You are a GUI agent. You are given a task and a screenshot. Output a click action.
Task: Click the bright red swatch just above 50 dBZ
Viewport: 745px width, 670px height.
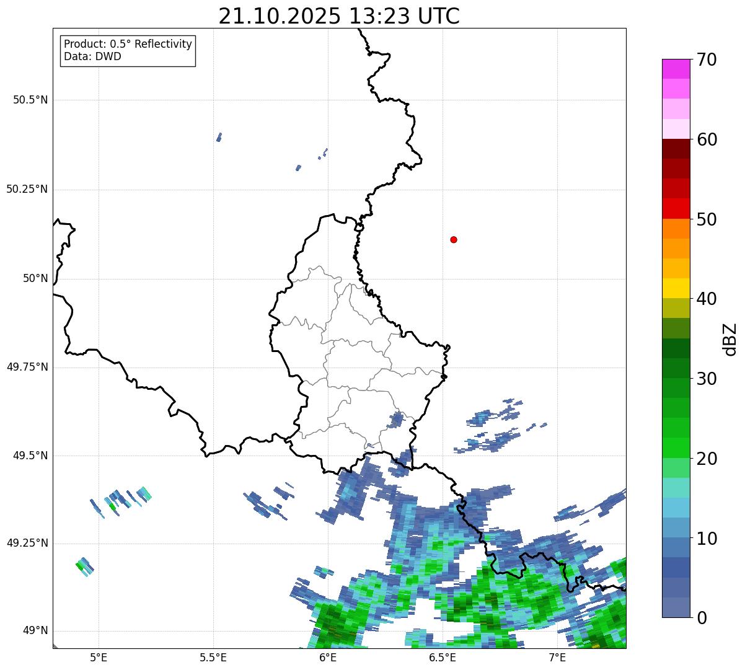tap(676, 208)
